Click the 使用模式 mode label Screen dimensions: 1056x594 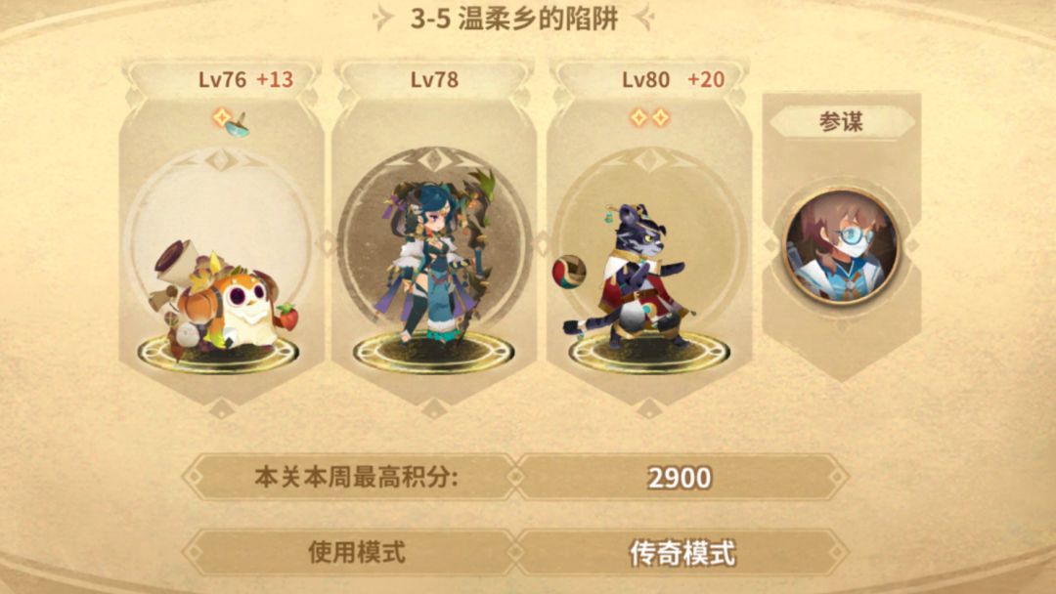point(357,552)
